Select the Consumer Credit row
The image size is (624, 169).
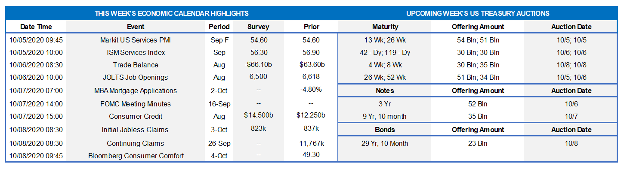172,116
